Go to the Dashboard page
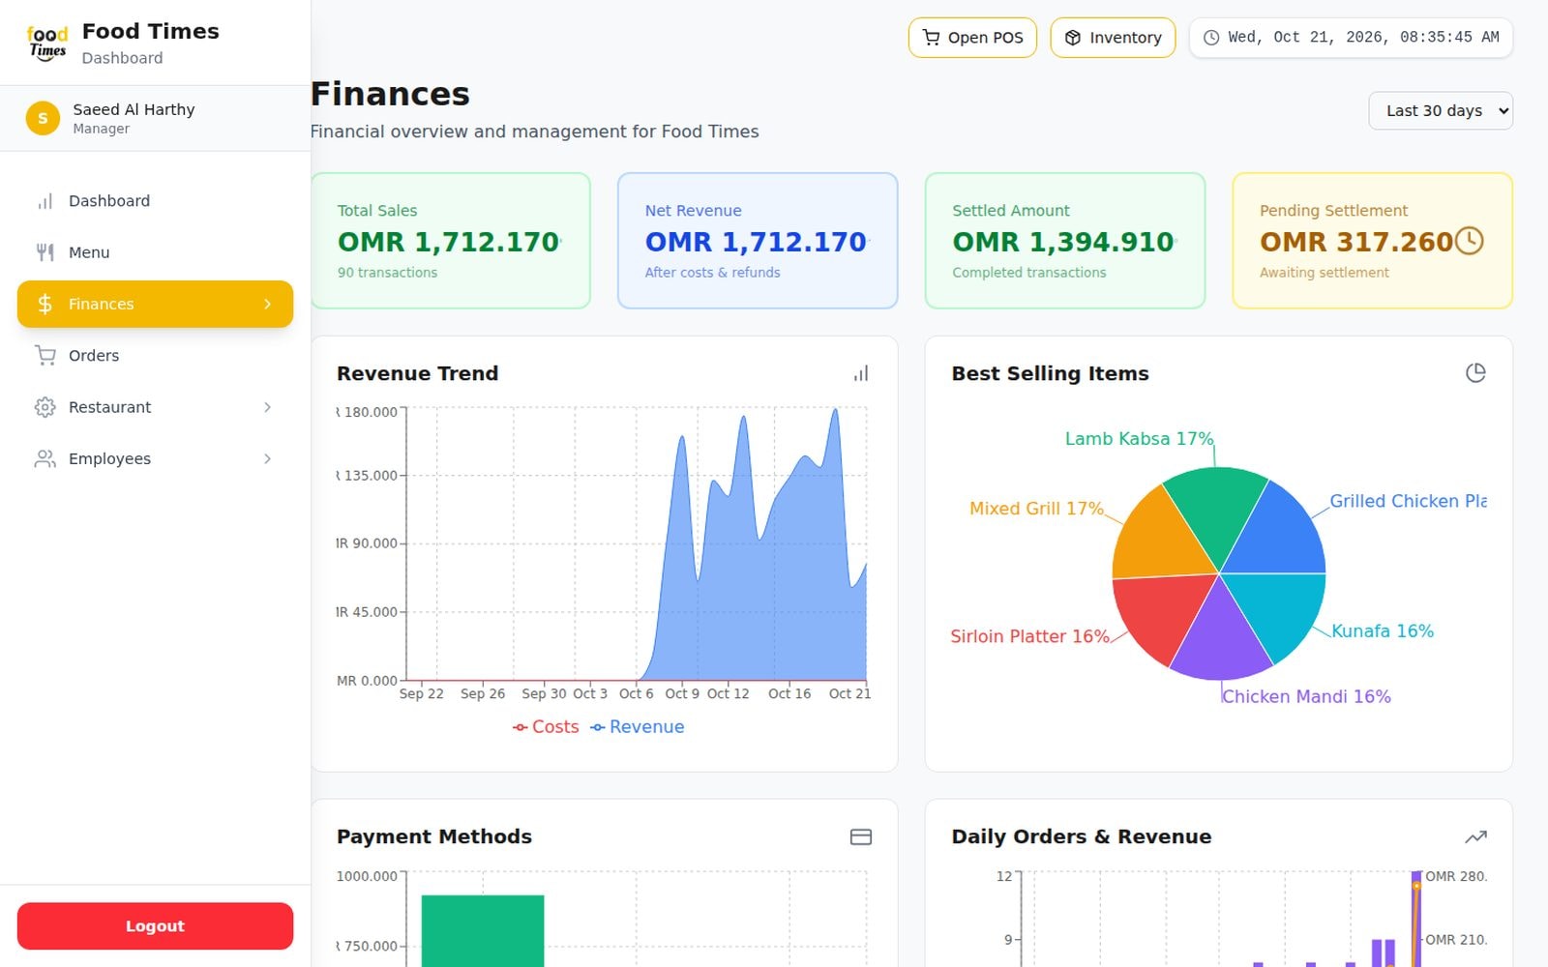 coord(155,201)
